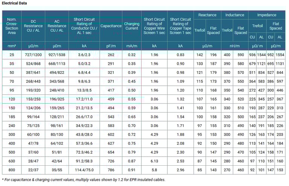289x186 pixels.
Task: Click the Capacitance column header
Action: pyautogui.click(x=111, y=26)
